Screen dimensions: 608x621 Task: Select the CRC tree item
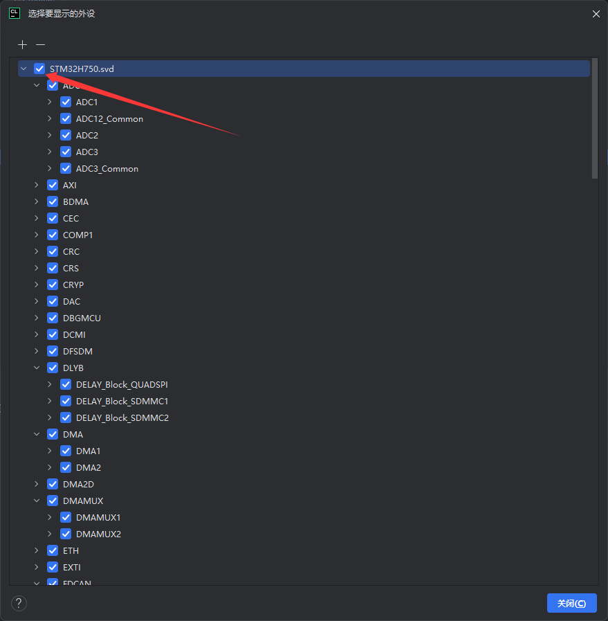(x=71, y=252)
